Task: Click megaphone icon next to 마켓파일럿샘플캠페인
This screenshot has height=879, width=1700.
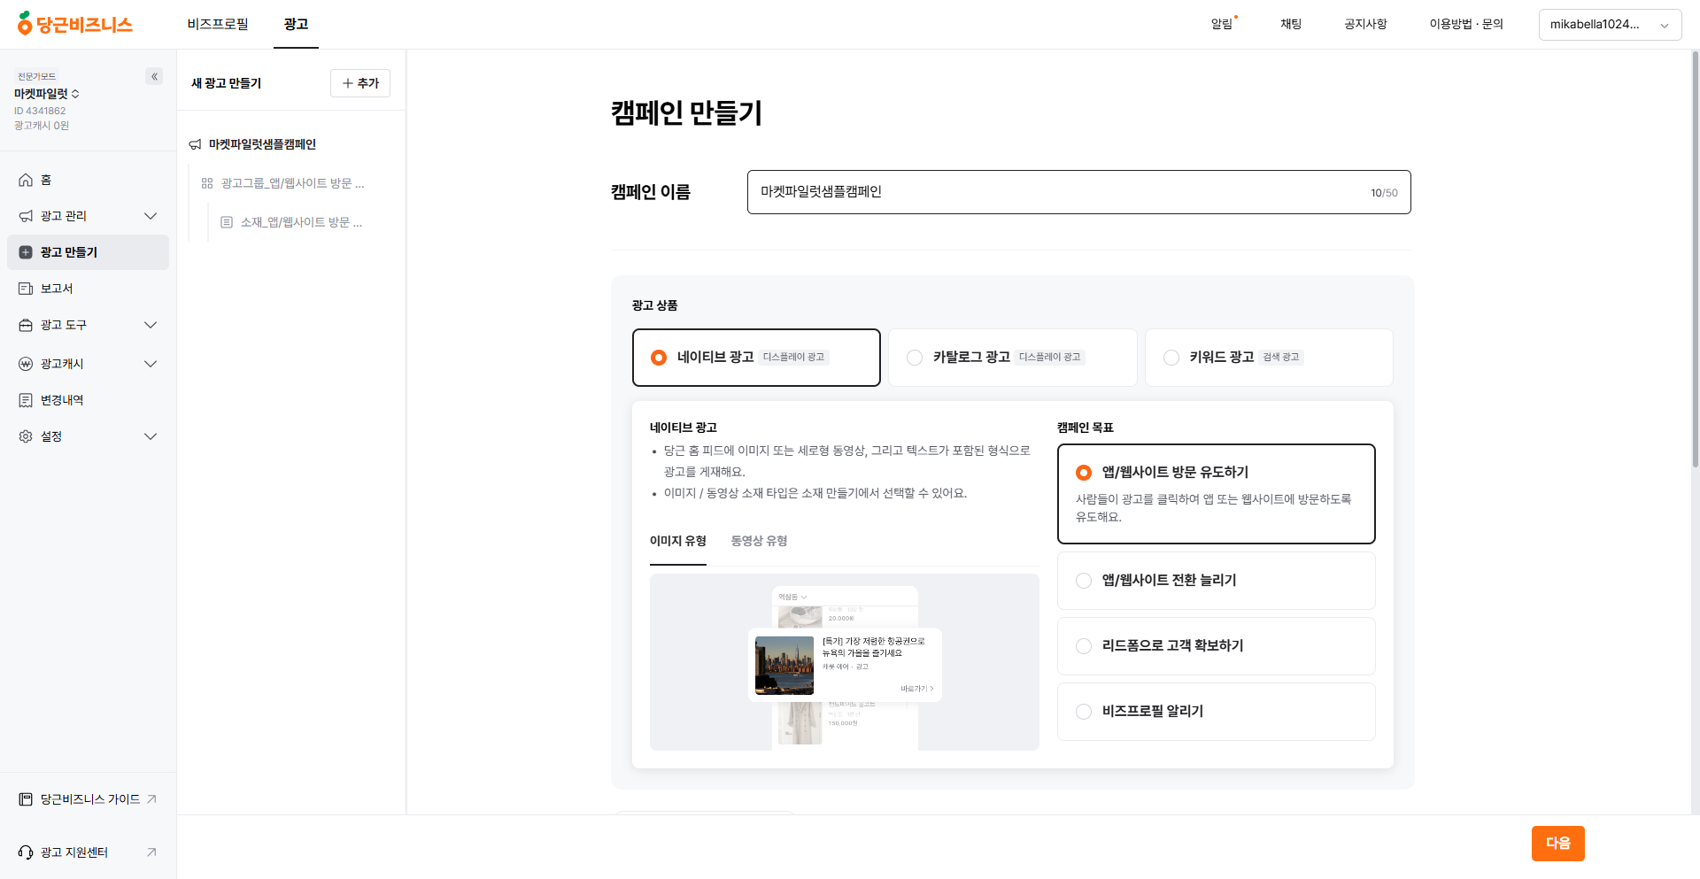Action: click(x=195, y=144)
